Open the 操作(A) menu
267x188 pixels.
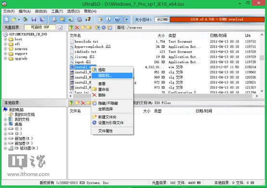(x=25, y=12)
